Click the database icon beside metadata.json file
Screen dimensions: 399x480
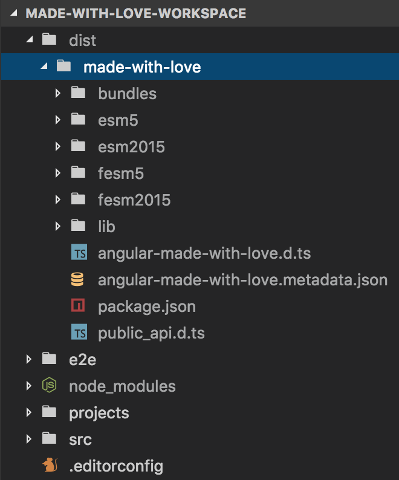pos(79,280)
